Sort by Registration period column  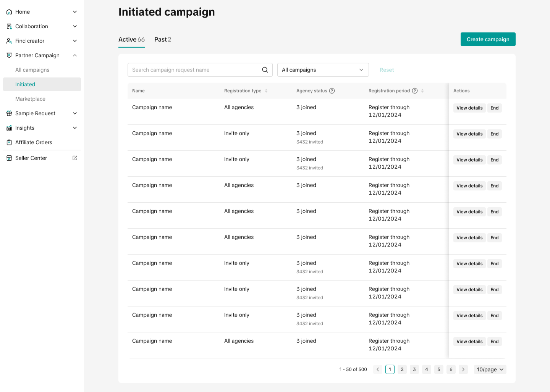click(x=422, y=91)
